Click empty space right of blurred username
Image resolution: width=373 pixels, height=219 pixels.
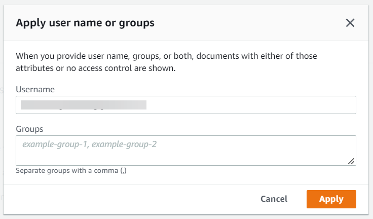pyautogui.click(x=253, y=105)
